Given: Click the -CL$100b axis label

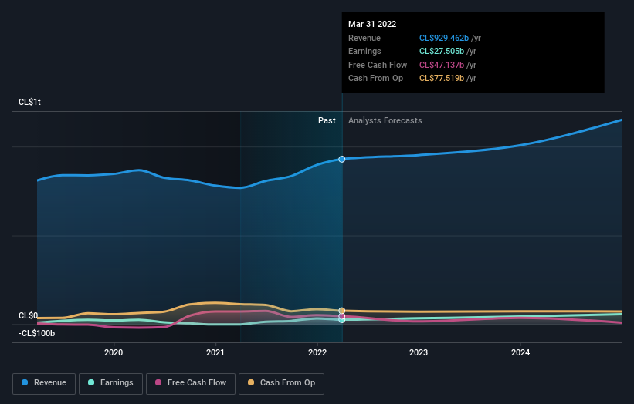Looking at the screenshot, I should pyautogui.click(x=36, y=333).
